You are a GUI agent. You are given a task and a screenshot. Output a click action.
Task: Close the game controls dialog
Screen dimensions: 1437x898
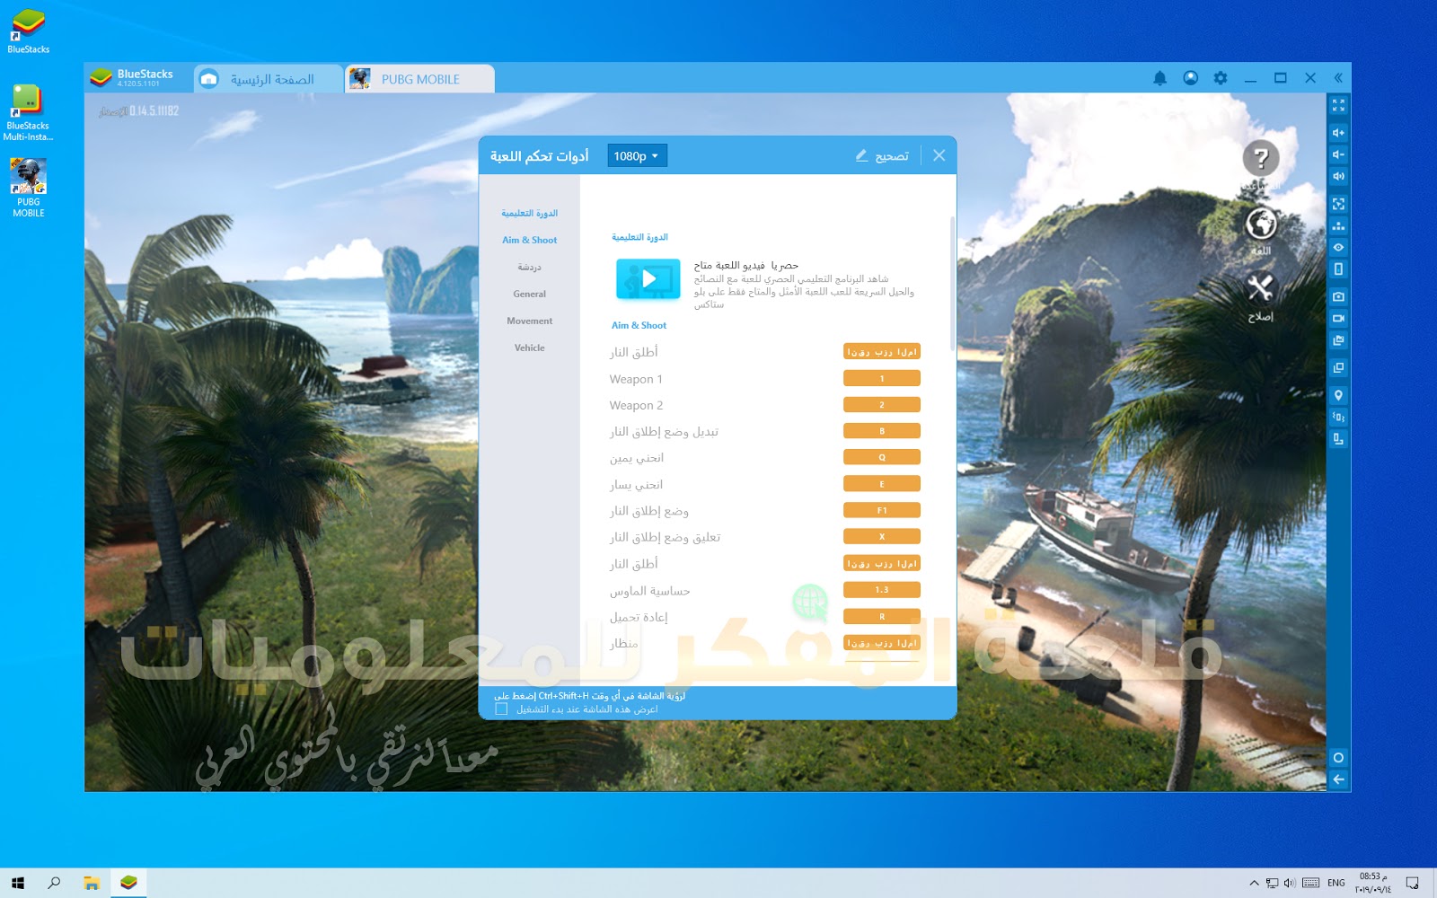pyautogui.click(x=939, y=155)
